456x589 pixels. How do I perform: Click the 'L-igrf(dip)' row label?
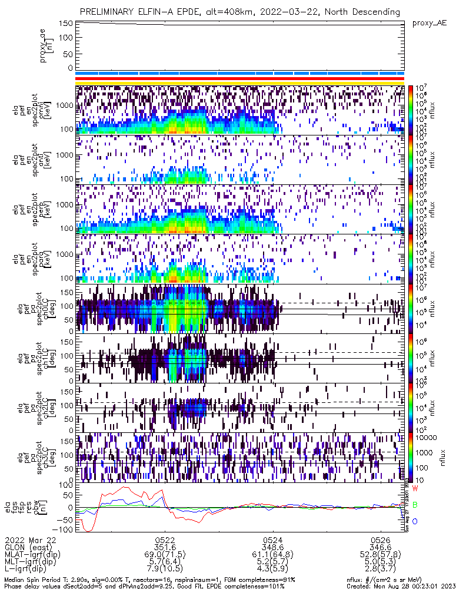pyautogui.click(x=25, y=569)
